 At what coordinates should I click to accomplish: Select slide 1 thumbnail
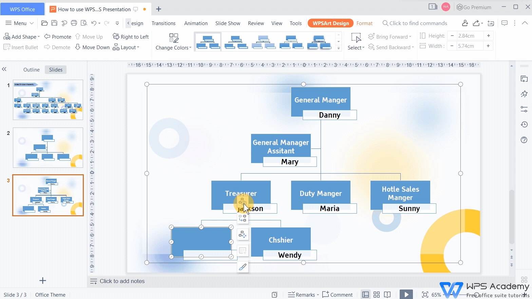pyautogui.click(x=48, y=100)
